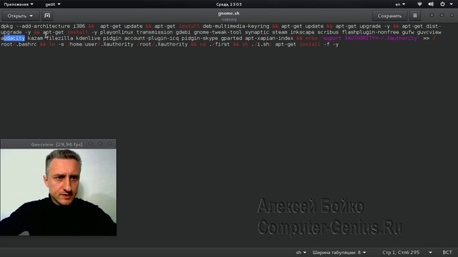Minimize the Guvcview window

click(91, 144)
